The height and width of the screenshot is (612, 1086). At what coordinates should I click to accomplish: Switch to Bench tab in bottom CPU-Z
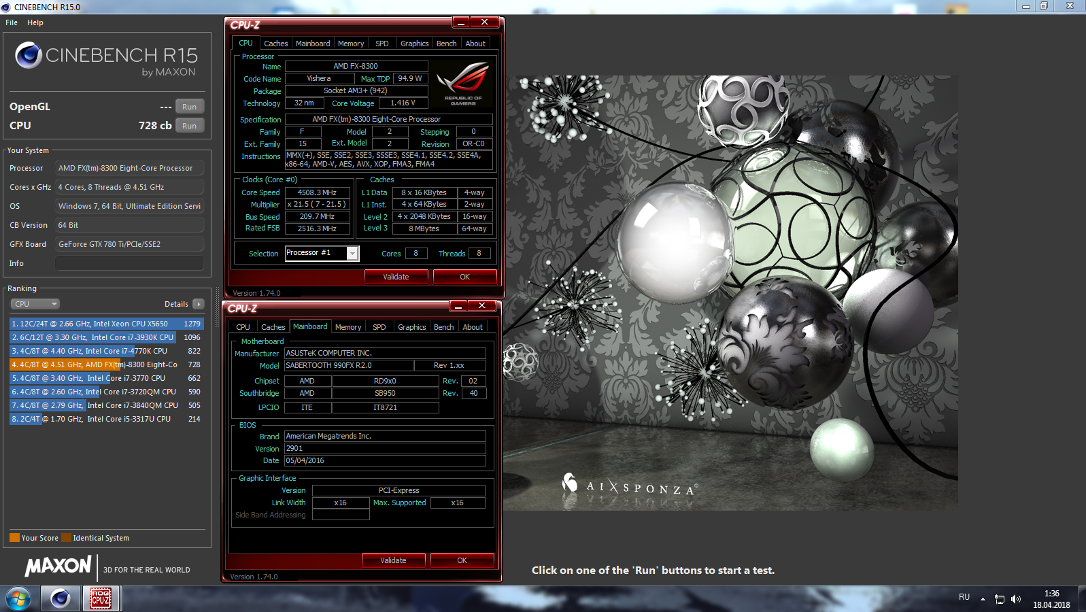click(x=444, y=327)
